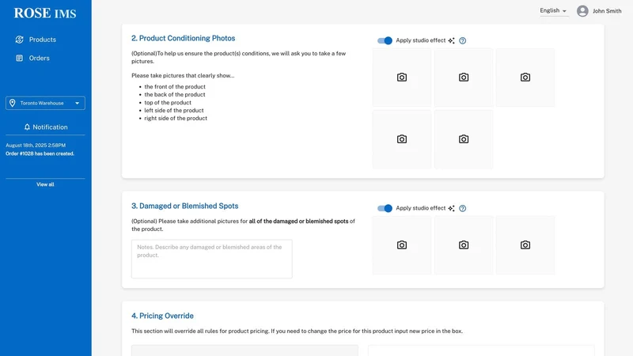Click the ROSE IMS logo
The image size is (633, 356).
(45, 13)
